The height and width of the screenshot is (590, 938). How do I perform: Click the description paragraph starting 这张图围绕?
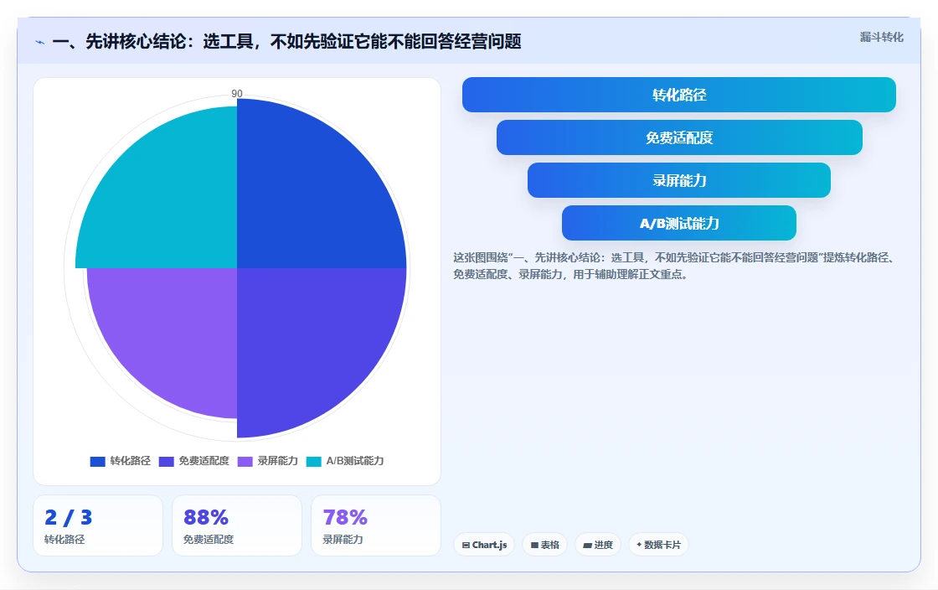pos(673,266)
